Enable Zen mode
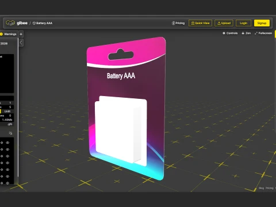Viewport: 276px width, 207px height. tap(246, 33)
